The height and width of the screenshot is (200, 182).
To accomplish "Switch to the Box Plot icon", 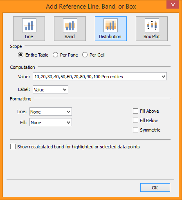I will (152, 25).
